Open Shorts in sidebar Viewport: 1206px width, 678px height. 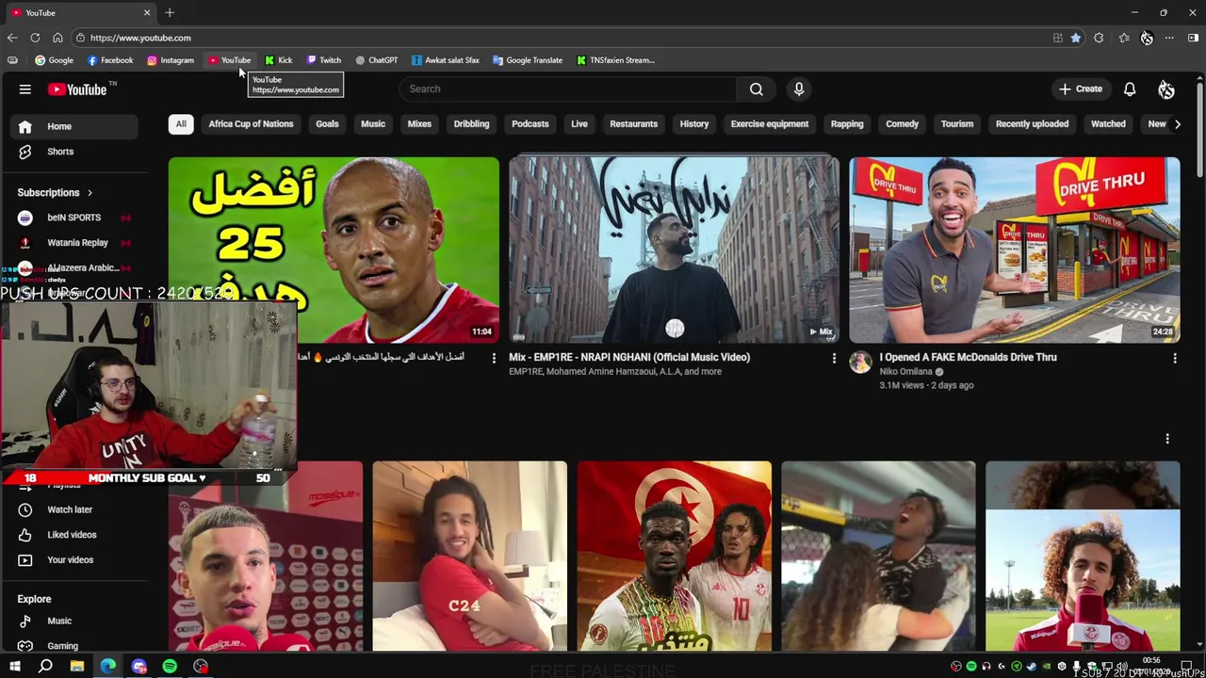click(x=74, y=152)
